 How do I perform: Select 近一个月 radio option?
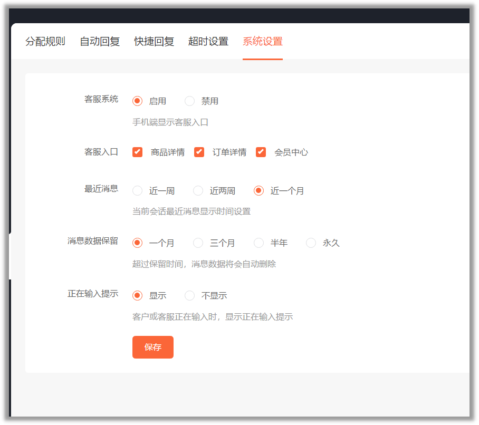[x=259, y=191]
